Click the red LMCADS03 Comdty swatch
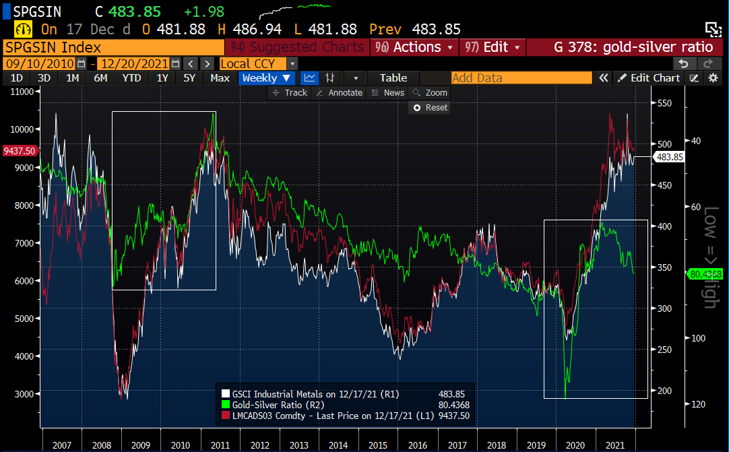The height and width of the screenshot is (452, 729). click(226, 416)
